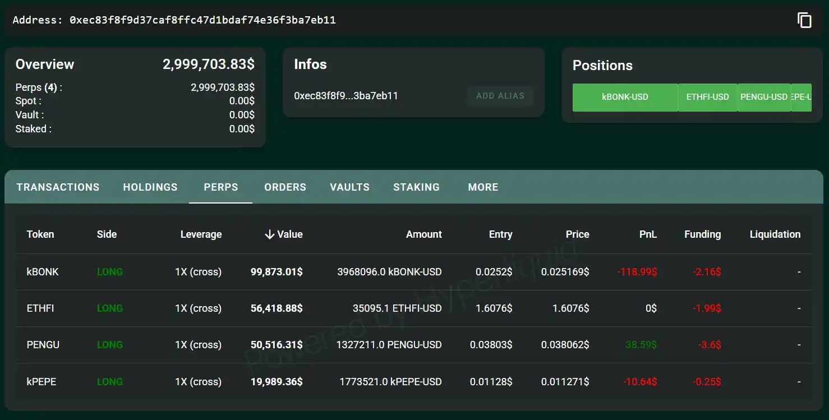Click shortened address in Infos panel

[346, 96]
